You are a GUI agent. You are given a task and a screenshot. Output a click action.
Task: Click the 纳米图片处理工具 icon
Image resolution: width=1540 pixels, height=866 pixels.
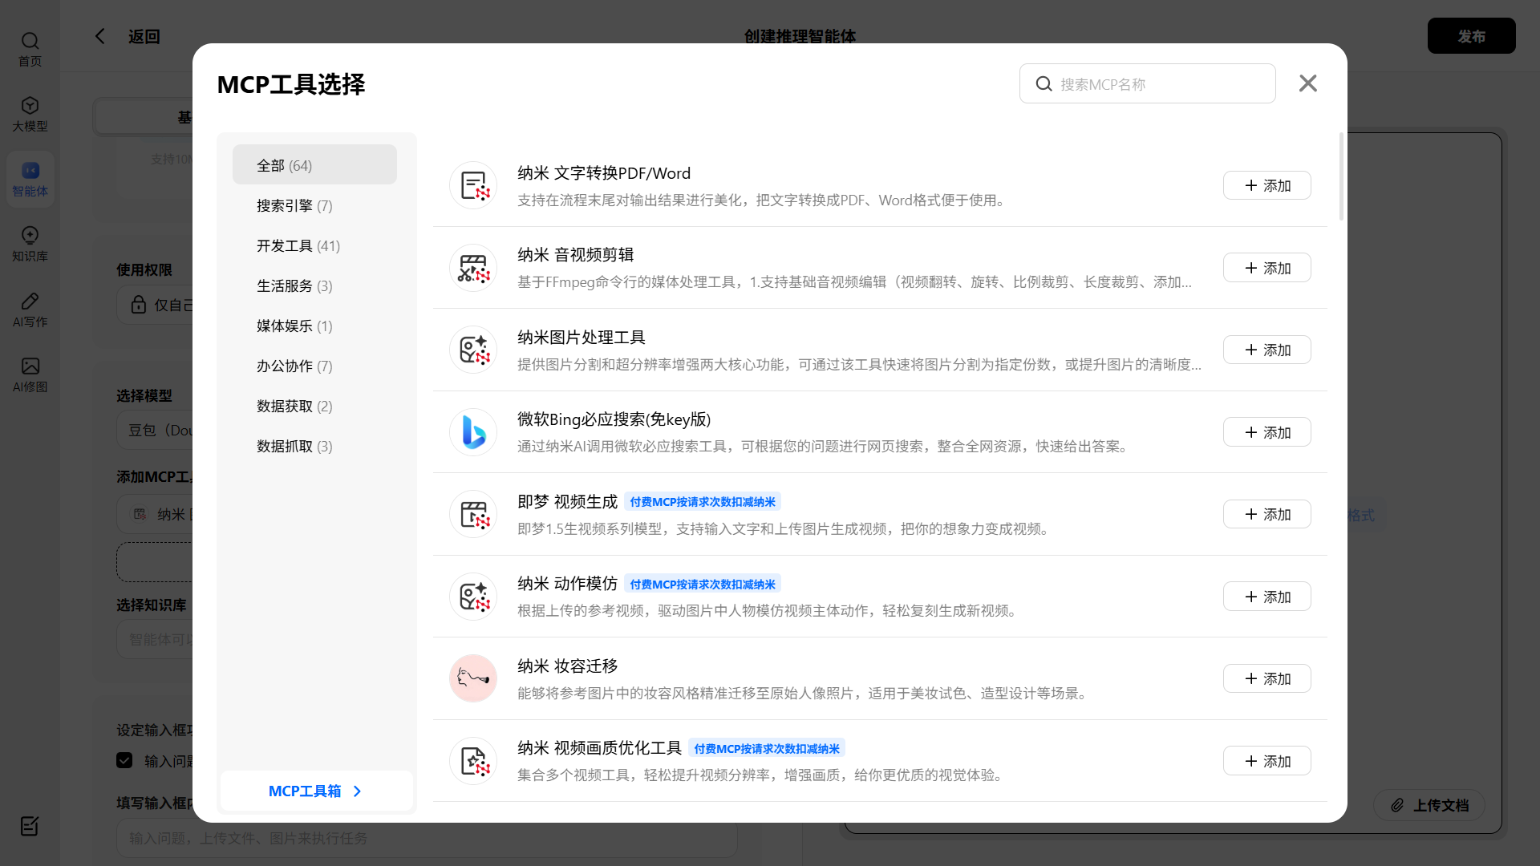point(473,350)
